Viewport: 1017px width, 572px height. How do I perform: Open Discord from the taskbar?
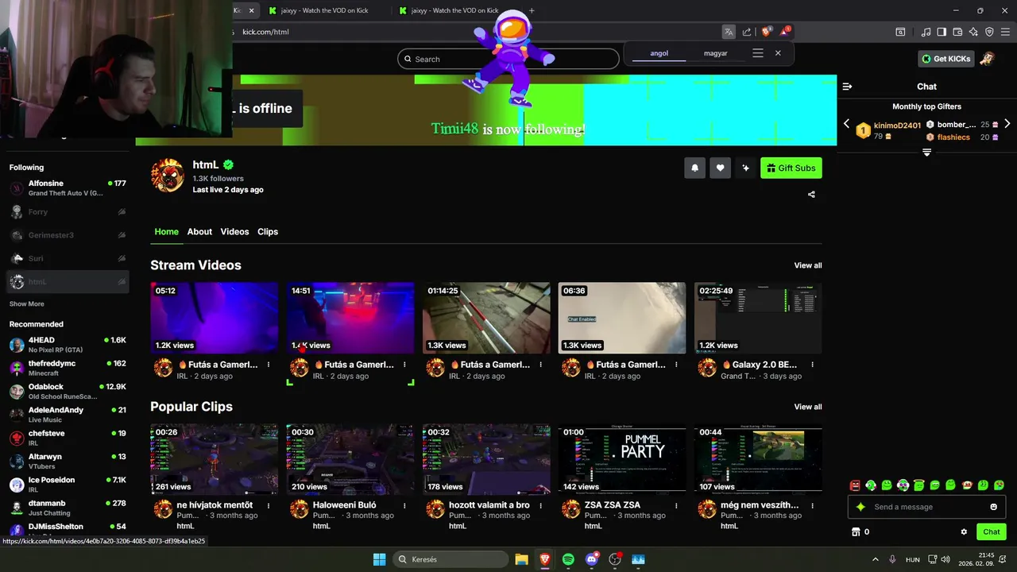pos(591,559)
